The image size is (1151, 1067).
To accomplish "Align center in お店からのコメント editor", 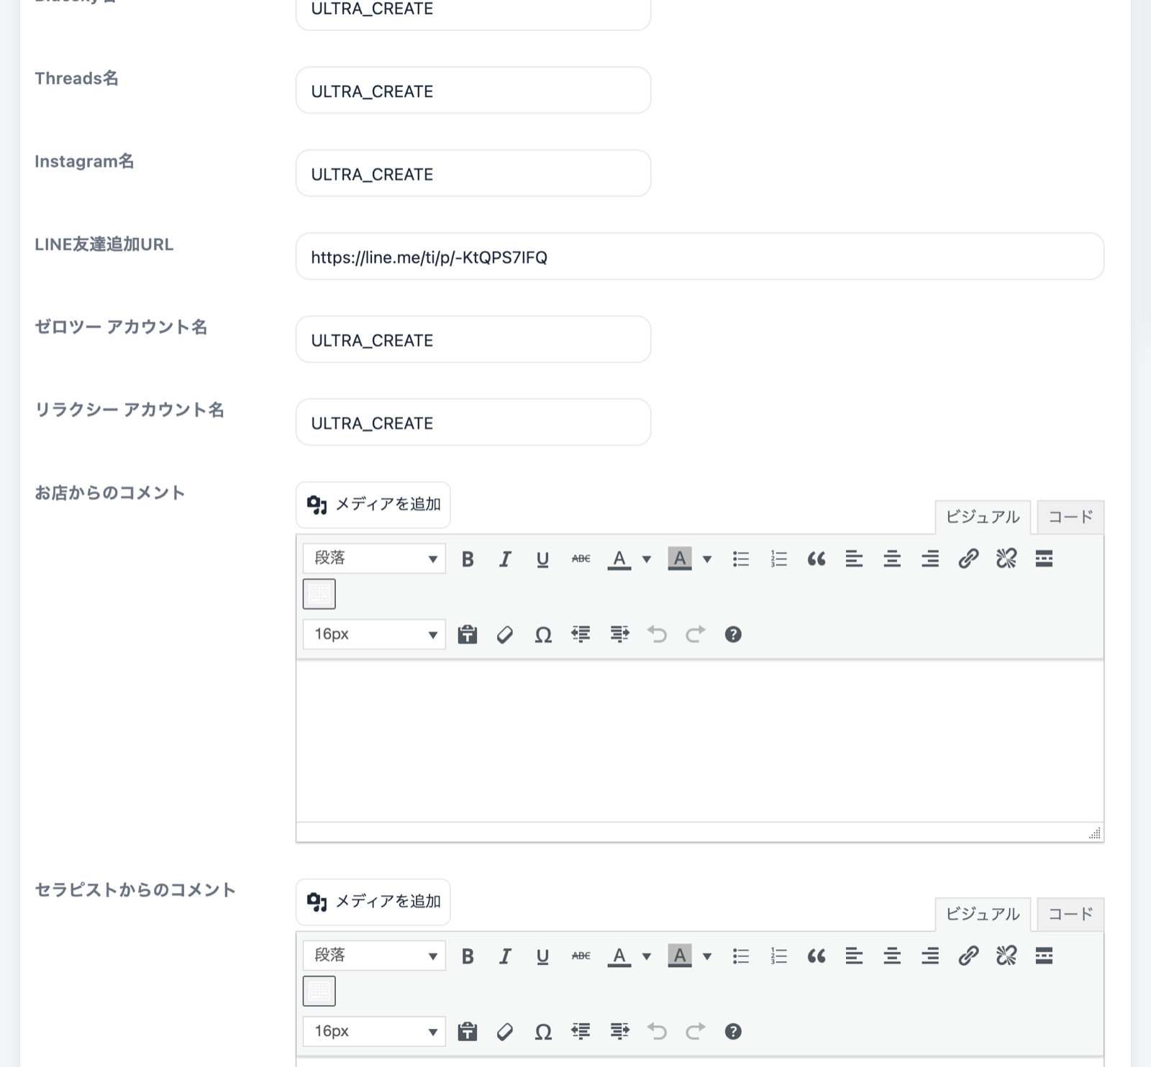I will point(892,559).
